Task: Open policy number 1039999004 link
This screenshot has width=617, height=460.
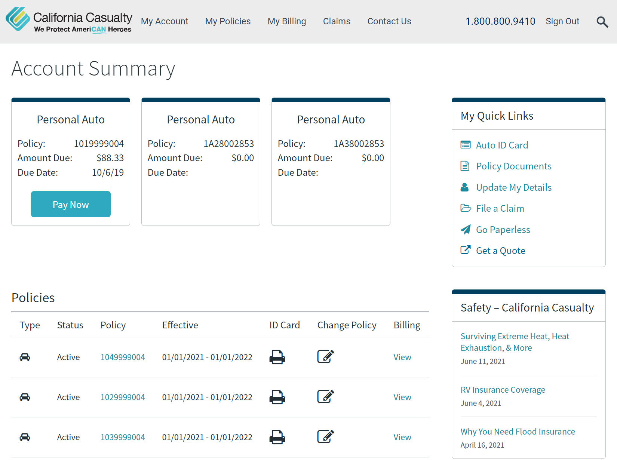Action: pos(123,437)
